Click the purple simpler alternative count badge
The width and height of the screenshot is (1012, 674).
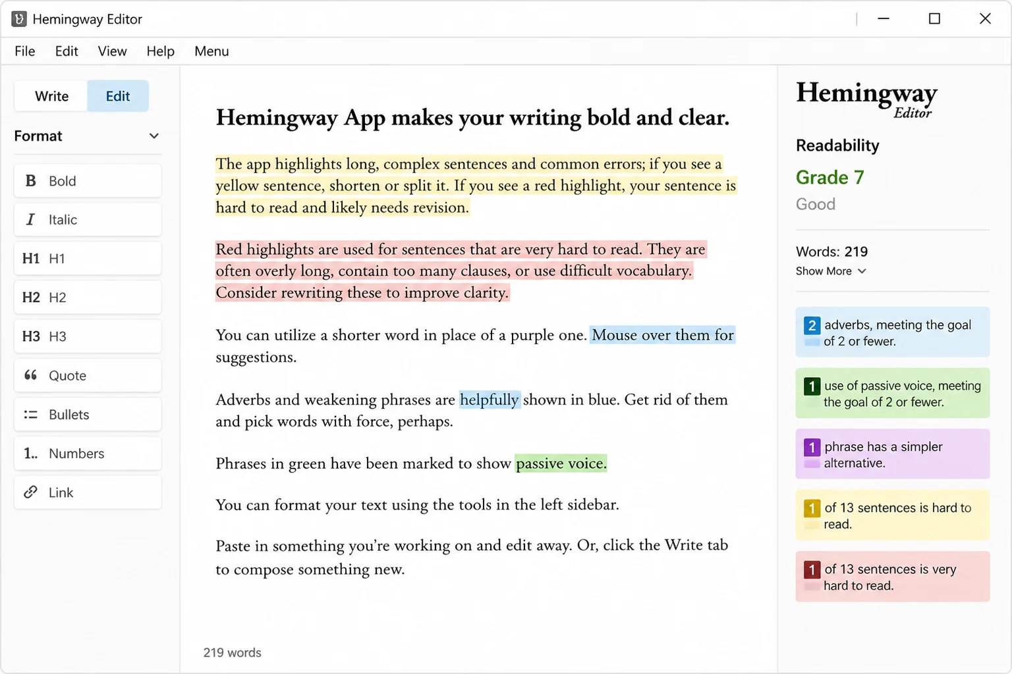pyautogui.click(x=812, y=448)
